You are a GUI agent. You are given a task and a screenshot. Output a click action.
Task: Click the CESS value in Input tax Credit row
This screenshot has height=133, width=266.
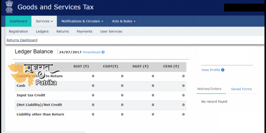click(x=183, y=95)
